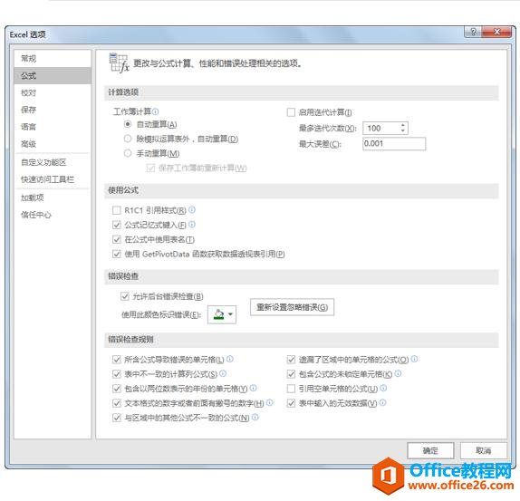Viewport: 520px width, 501px height.
Task: Toggle 包含以两位数表示的年份的单元格 checkbox
Action: coord(116,389)
